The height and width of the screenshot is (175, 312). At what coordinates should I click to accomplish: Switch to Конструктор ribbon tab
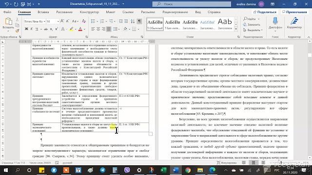coord(89,12)
